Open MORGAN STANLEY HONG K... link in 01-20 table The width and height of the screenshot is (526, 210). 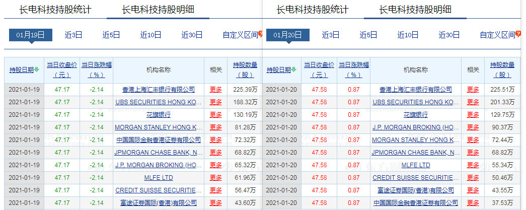pyautogui.click(x=416, y=140)
